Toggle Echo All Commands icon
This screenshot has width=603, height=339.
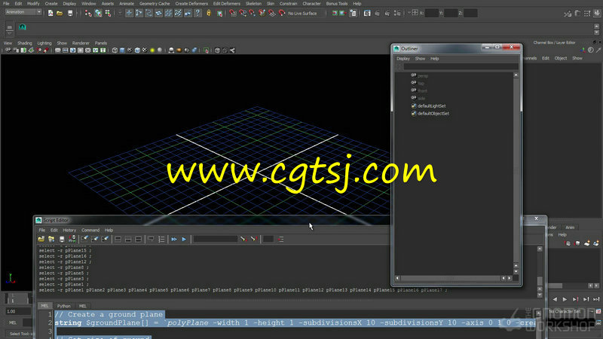(152, 239)
